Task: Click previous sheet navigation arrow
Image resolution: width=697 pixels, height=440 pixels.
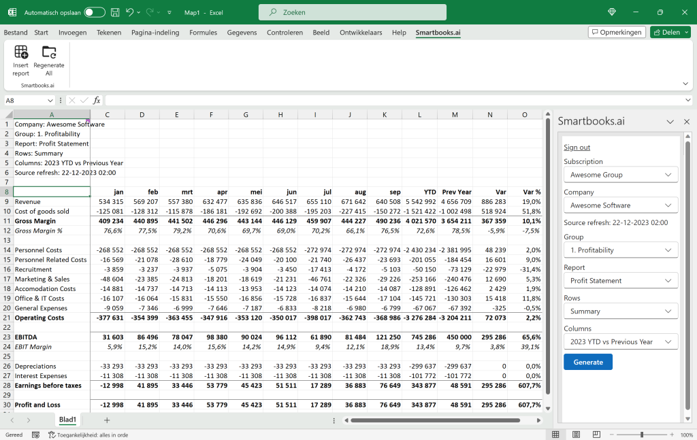Action: coord(12,420)
